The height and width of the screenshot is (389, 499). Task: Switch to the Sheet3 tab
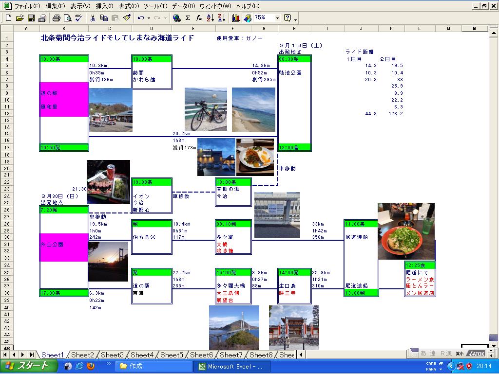[112, 355]
